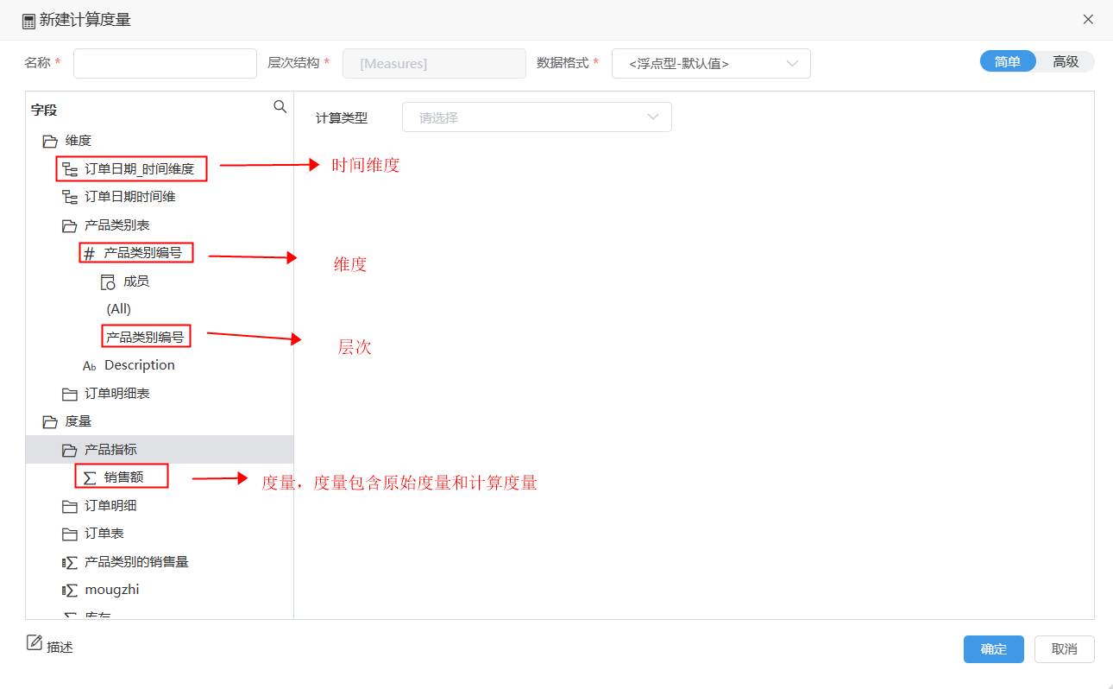Click the folder icon next to 维度
Image resolution: width=1113 pixels, height=689 pixels.
click(x=50, y=141)
